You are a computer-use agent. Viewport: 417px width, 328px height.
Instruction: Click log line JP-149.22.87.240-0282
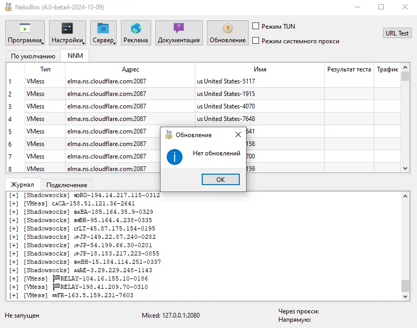tap(82, 237)
